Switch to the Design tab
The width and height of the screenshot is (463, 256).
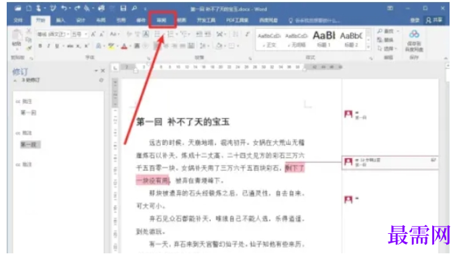[x=81, y=20]
